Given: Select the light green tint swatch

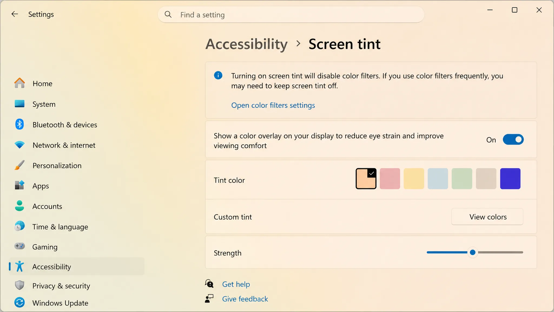Looking at the screenshot, I should pyautogui.click(x=462, y=178).
